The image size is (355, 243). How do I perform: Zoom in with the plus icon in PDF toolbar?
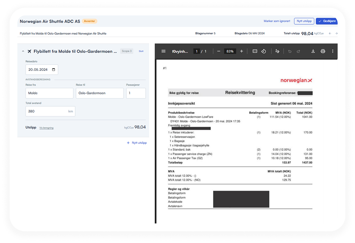(x=241, y=51)
